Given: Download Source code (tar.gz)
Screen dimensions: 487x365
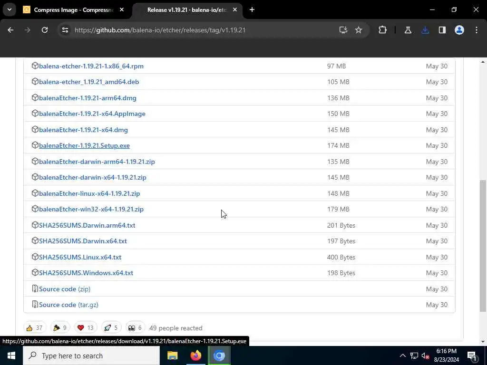Looking at the screenshot, I should [68, 305].
